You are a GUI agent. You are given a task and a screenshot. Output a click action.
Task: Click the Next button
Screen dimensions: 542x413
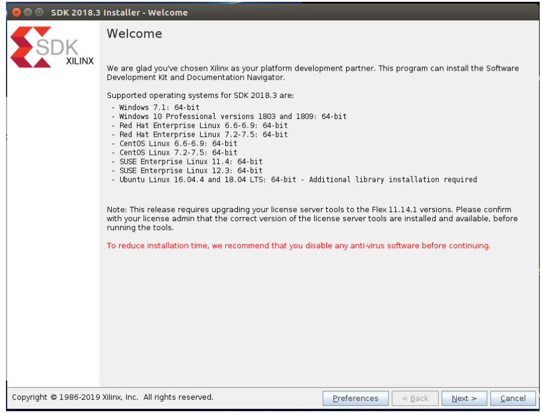[x=464, y=398]
